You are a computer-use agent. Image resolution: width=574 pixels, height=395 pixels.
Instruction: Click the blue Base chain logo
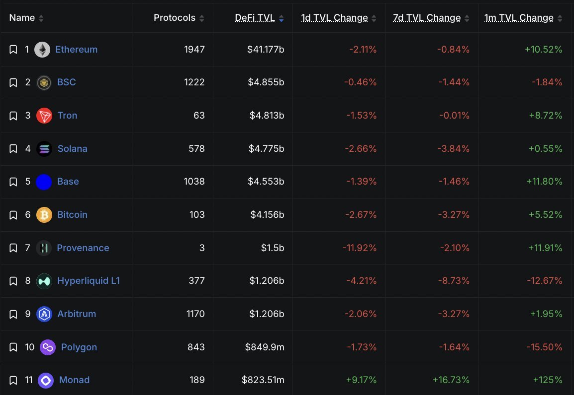[44, 182]
